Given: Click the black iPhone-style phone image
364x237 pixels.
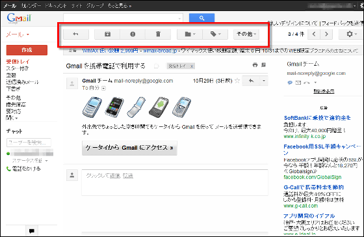Looking at the screenshot, I should coord(114,107).
